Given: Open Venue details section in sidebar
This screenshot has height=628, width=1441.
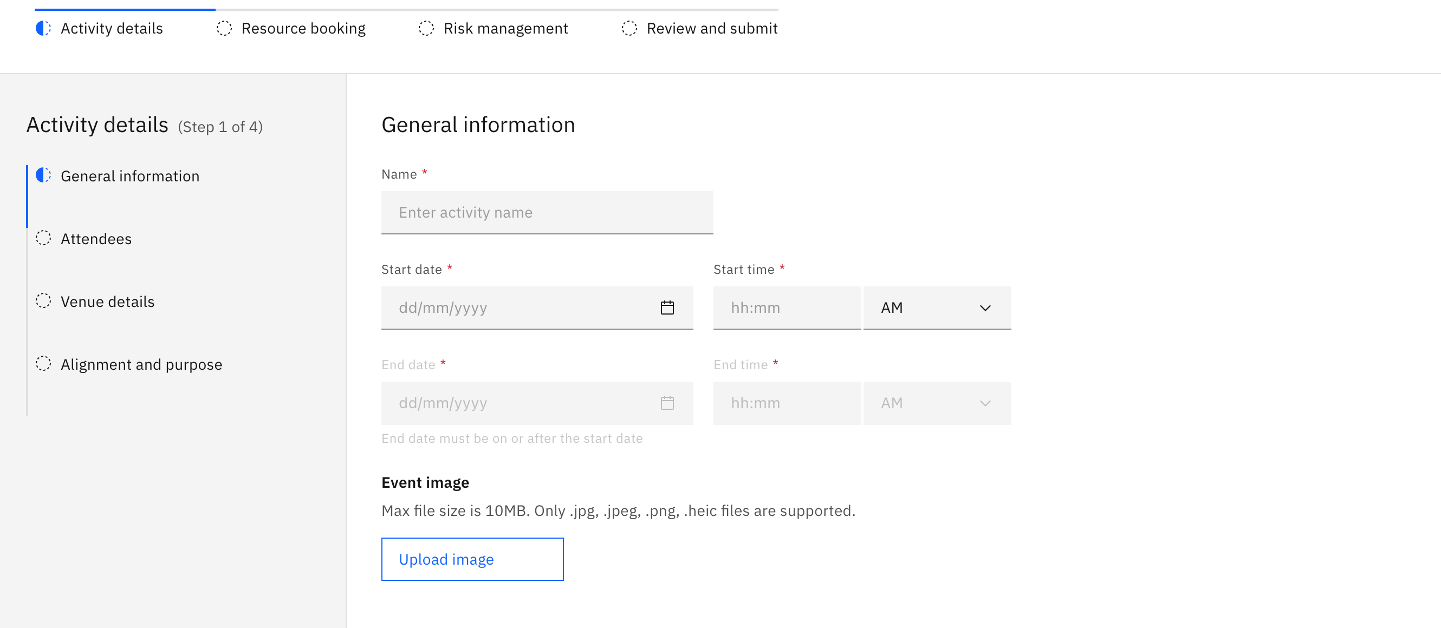Looking at the screenshot, I should [107, 302].
